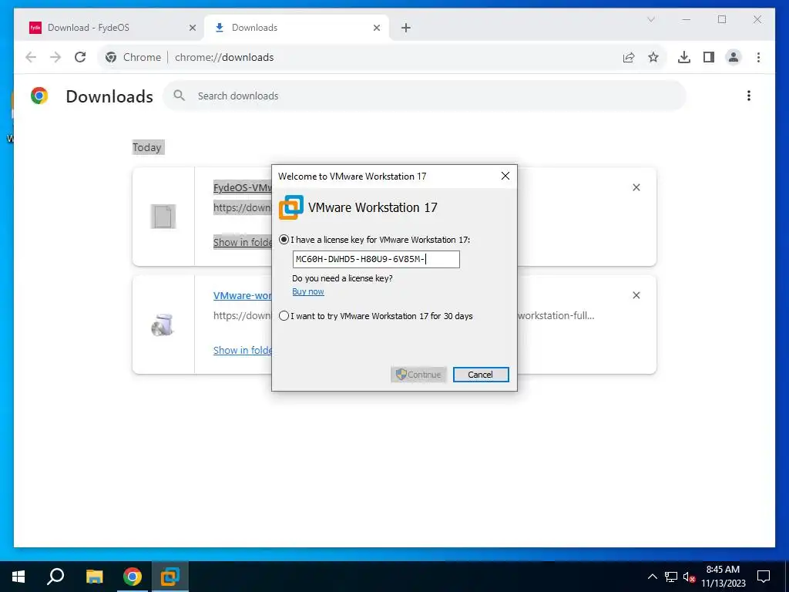Image resolution: width=789 pixels, height=592 pixels.
Task: Open a new Chrome tab
Action: (x=406, y=28)
